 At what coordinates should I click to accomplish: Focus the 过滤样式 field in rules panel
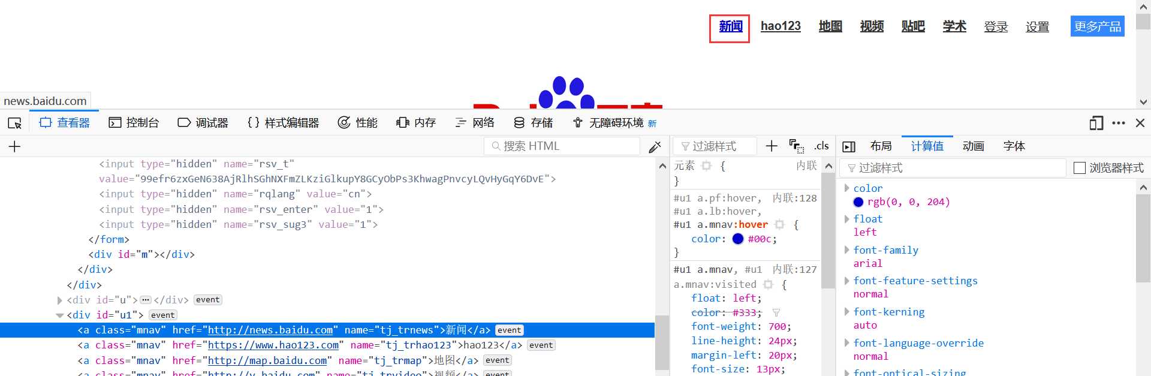click(x=715, y=146)
